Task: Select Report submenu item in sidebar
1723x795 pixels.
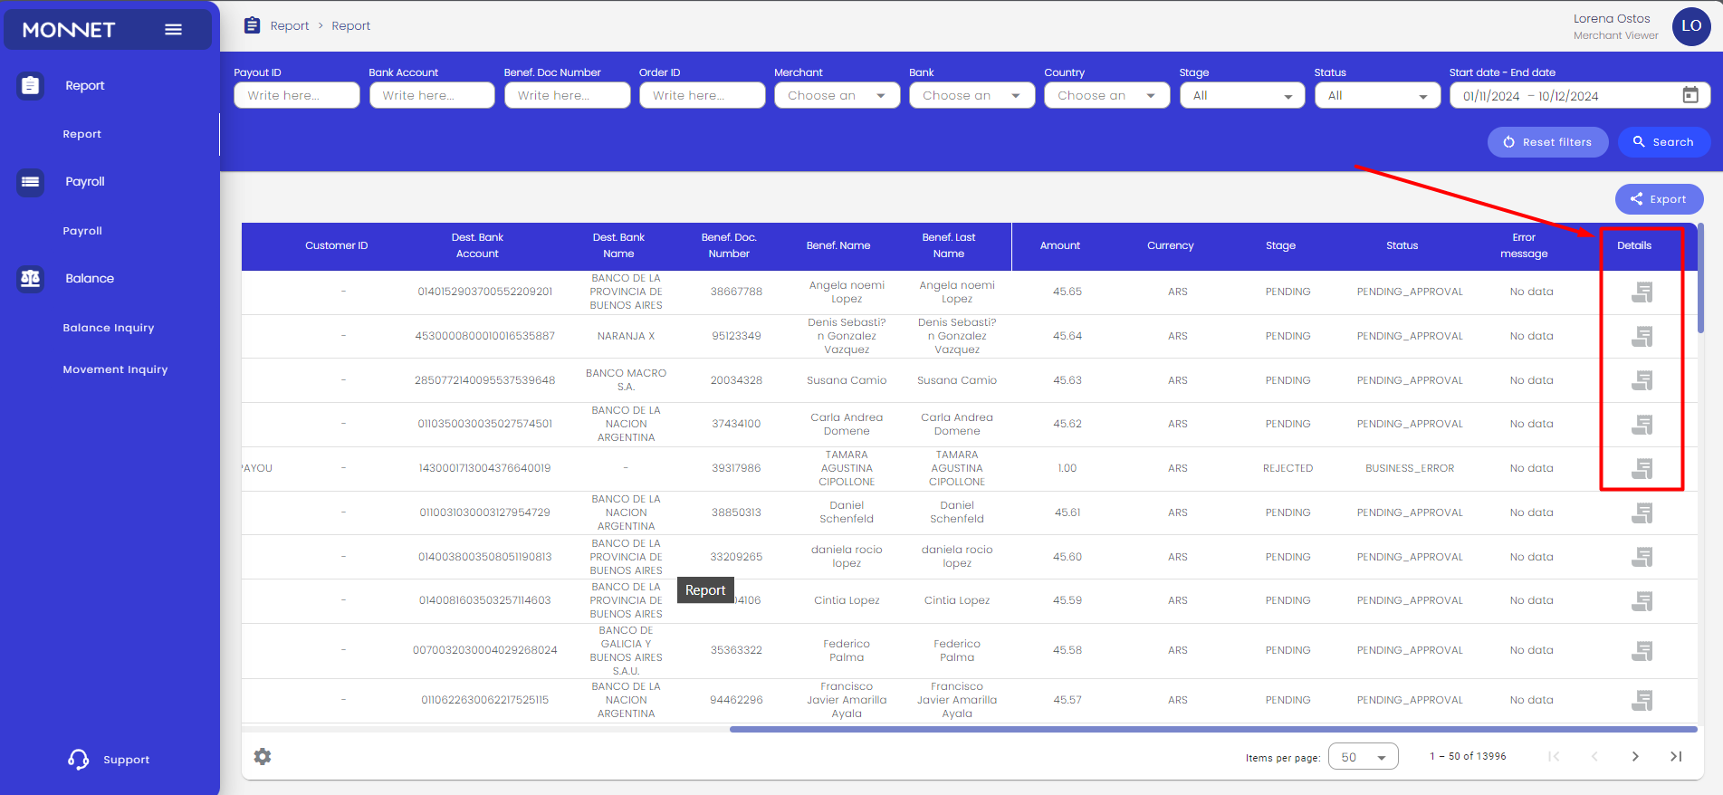Action: (x=82, y=134)
